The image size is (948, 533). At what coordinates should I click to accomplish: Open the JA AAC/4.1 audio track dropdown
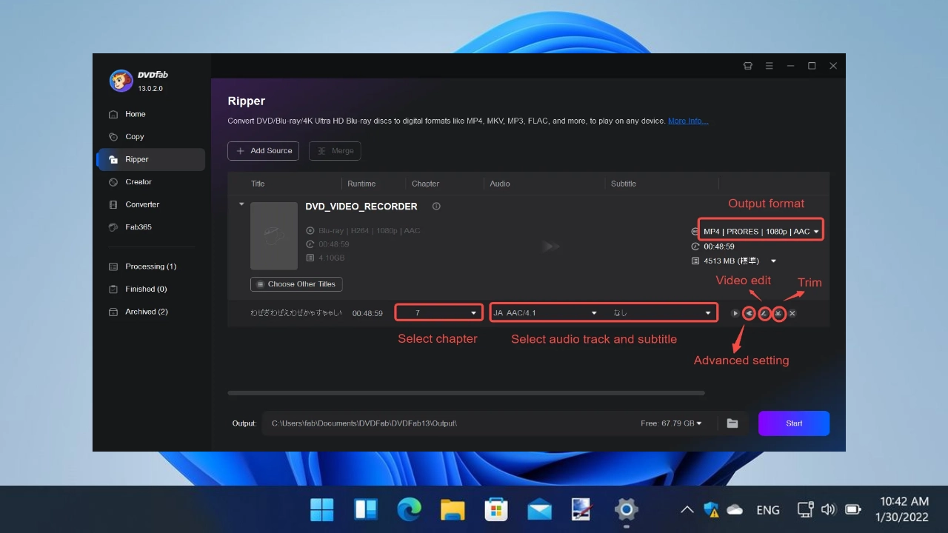[545, 313]
